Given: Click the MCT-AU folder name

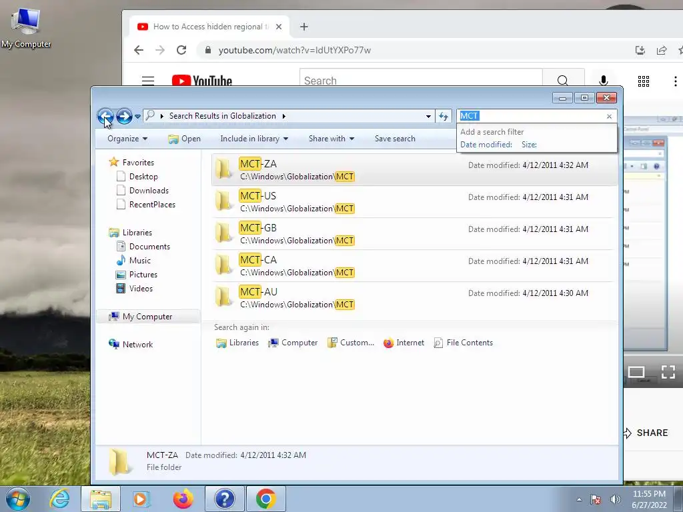Looking at the screenshot, I should (258, 292).
